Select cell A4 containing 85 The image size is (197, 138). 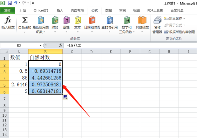(x=19, y=78)
